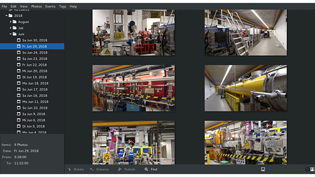Viewport: 315px width, 177px height.
Task: Collapse the 2018 year tree node
Action: click(6, 15)
